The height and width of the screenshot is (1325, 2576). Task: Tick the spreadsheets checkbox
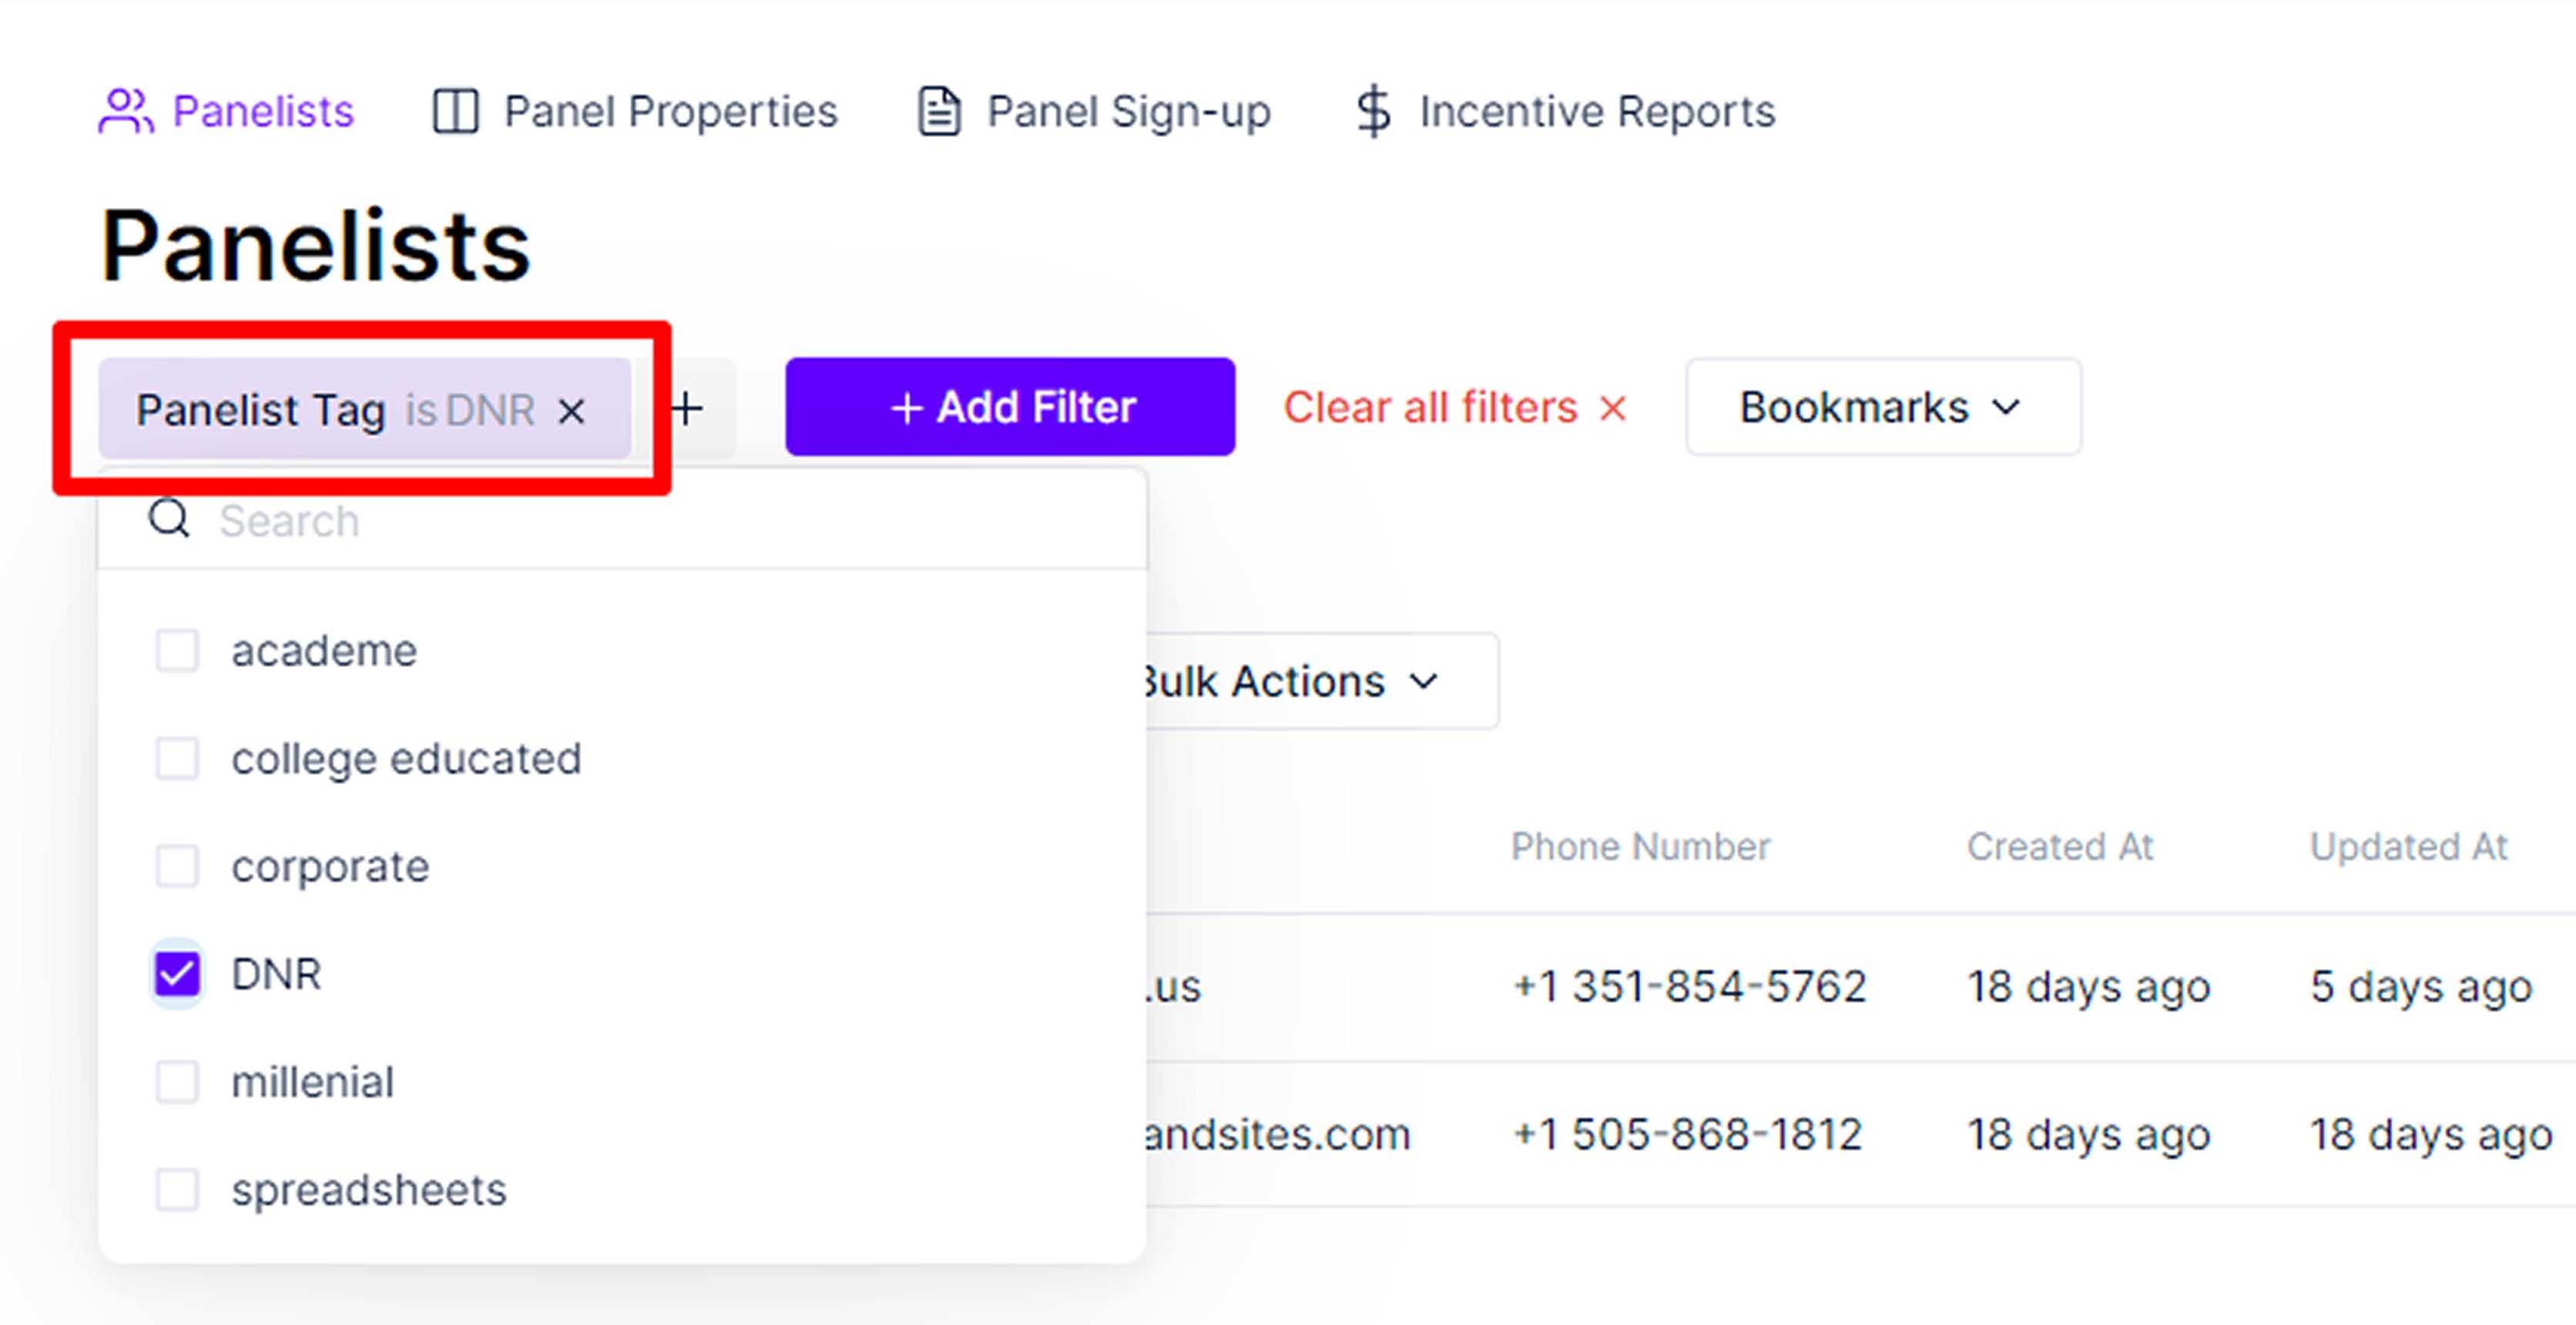(177, 1190)
